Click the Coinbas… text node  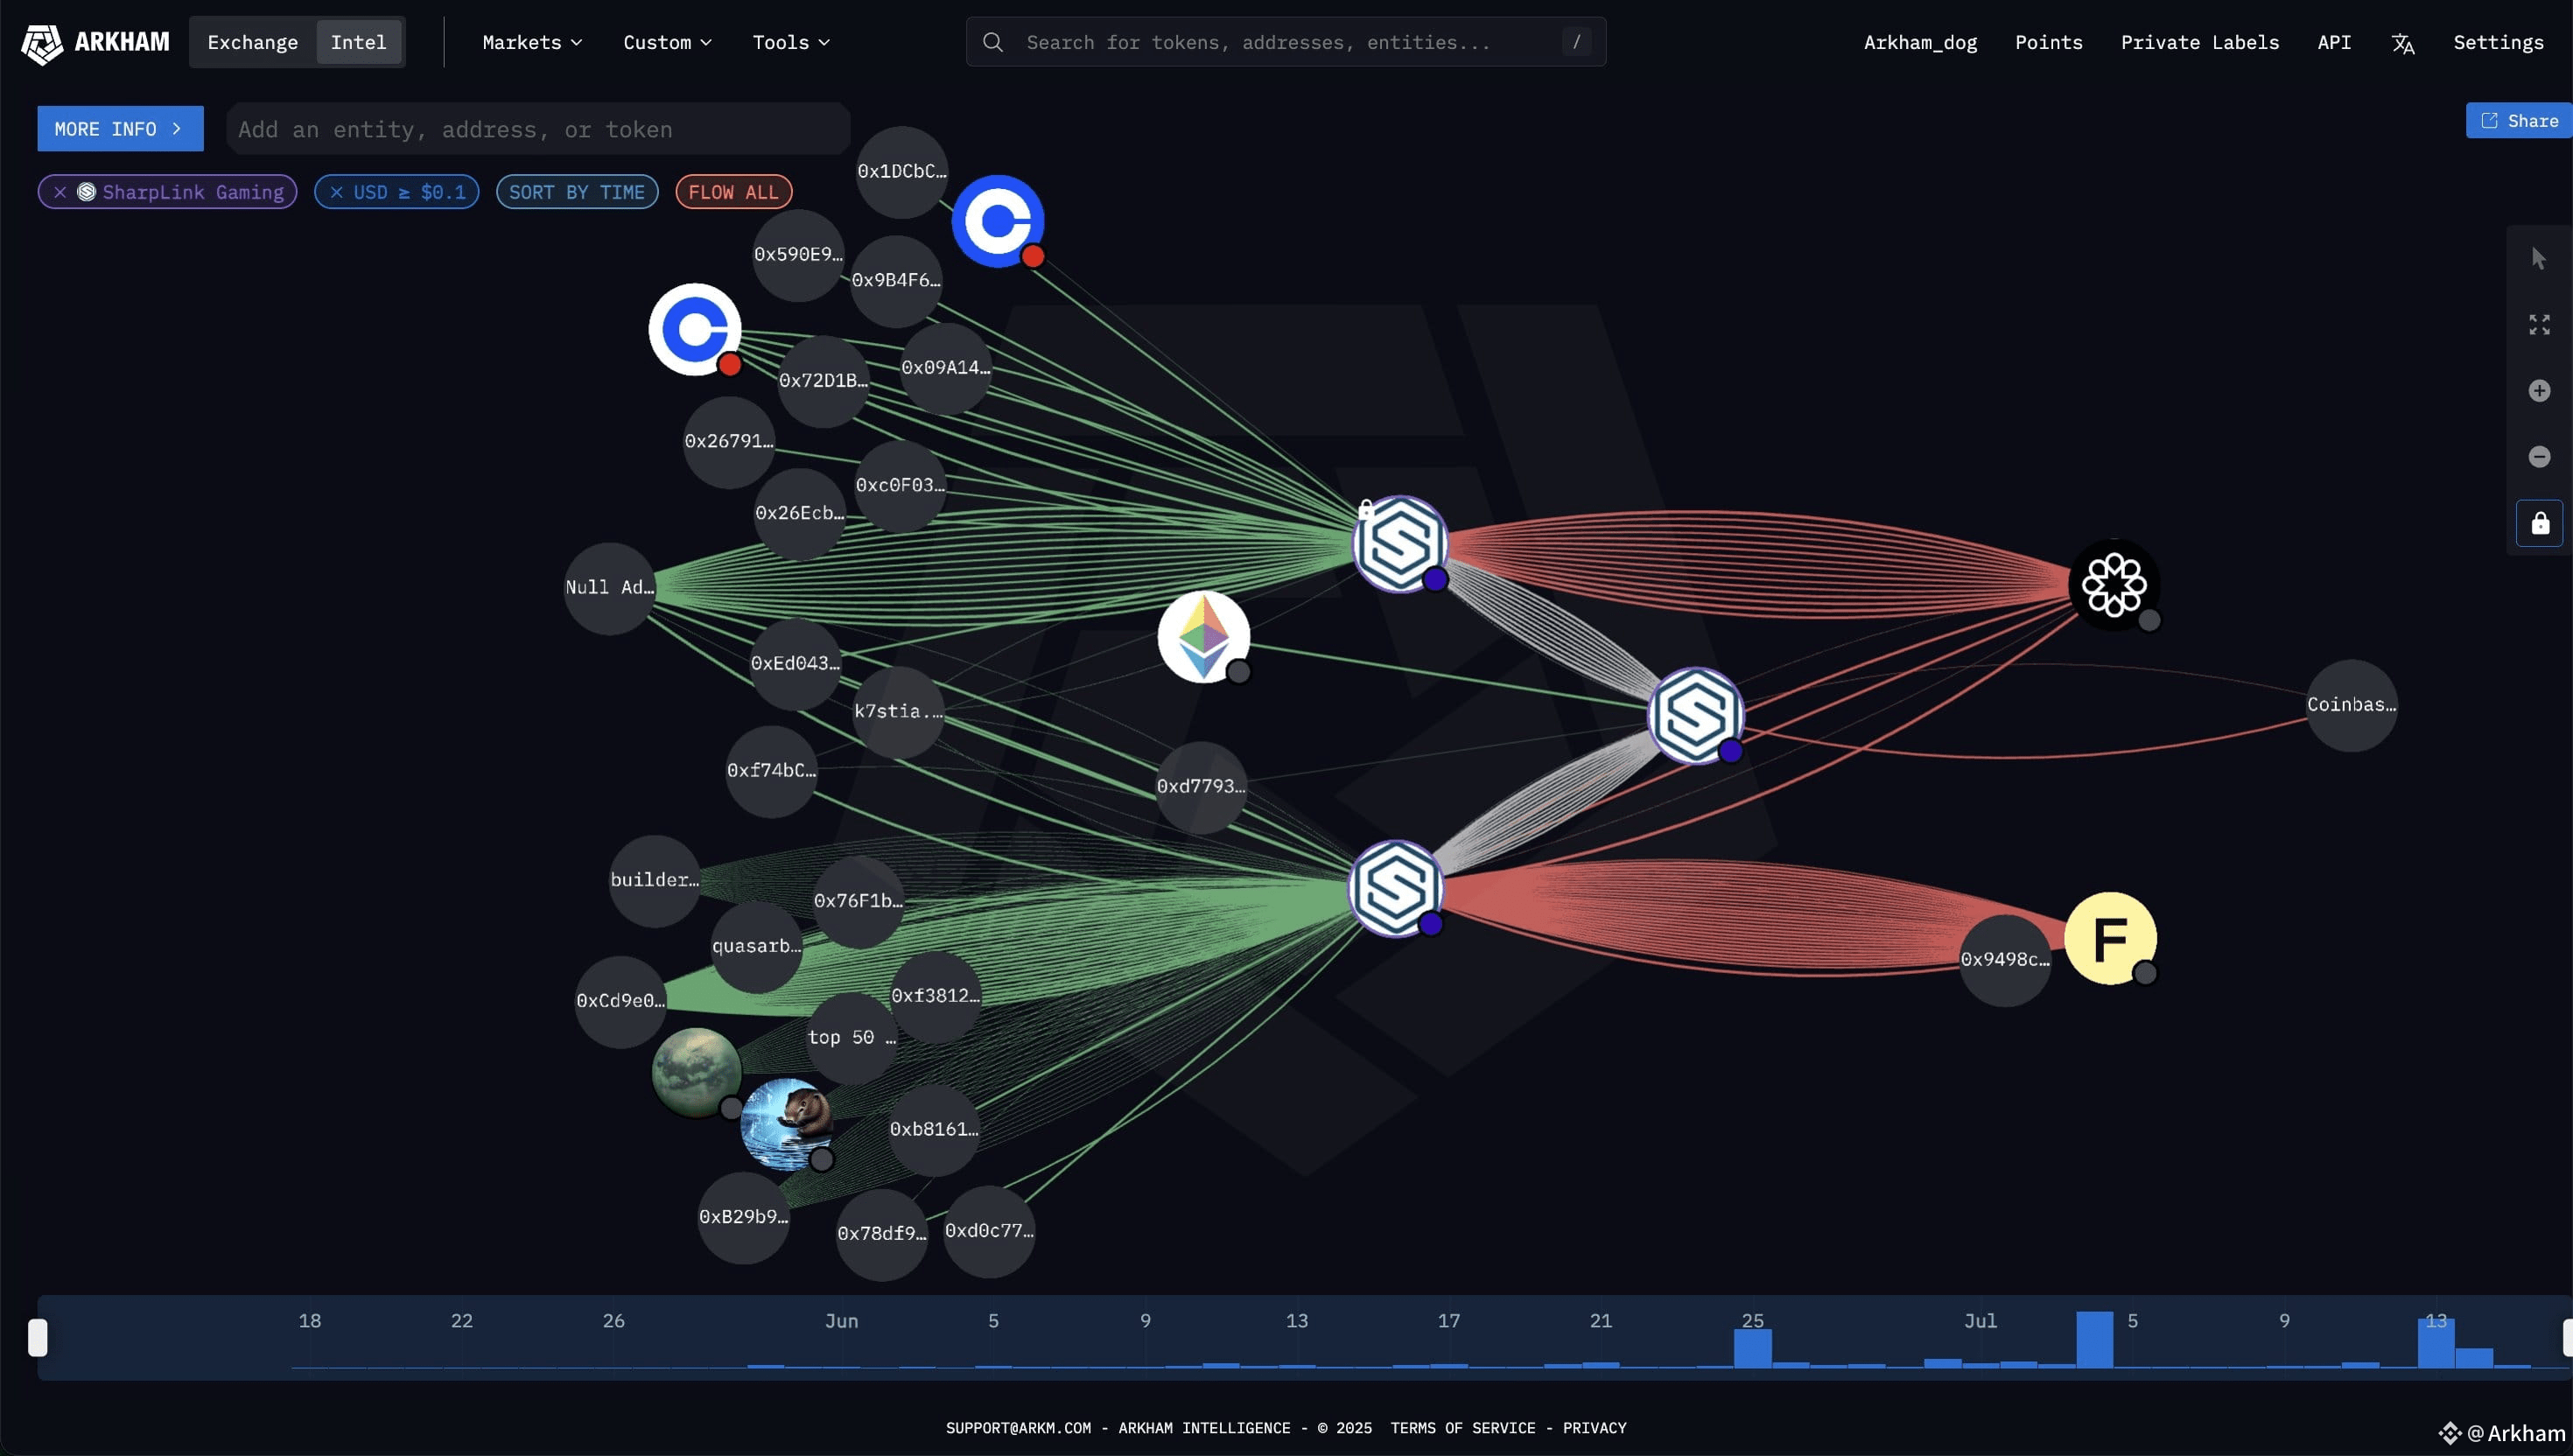2351,705
